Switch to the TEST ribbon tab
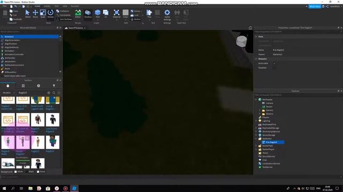 pyautogui.click(x=57, y=6)
